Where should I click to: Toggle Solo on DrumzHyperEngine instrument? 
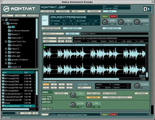pyautogui.click(x=105, y=16)
